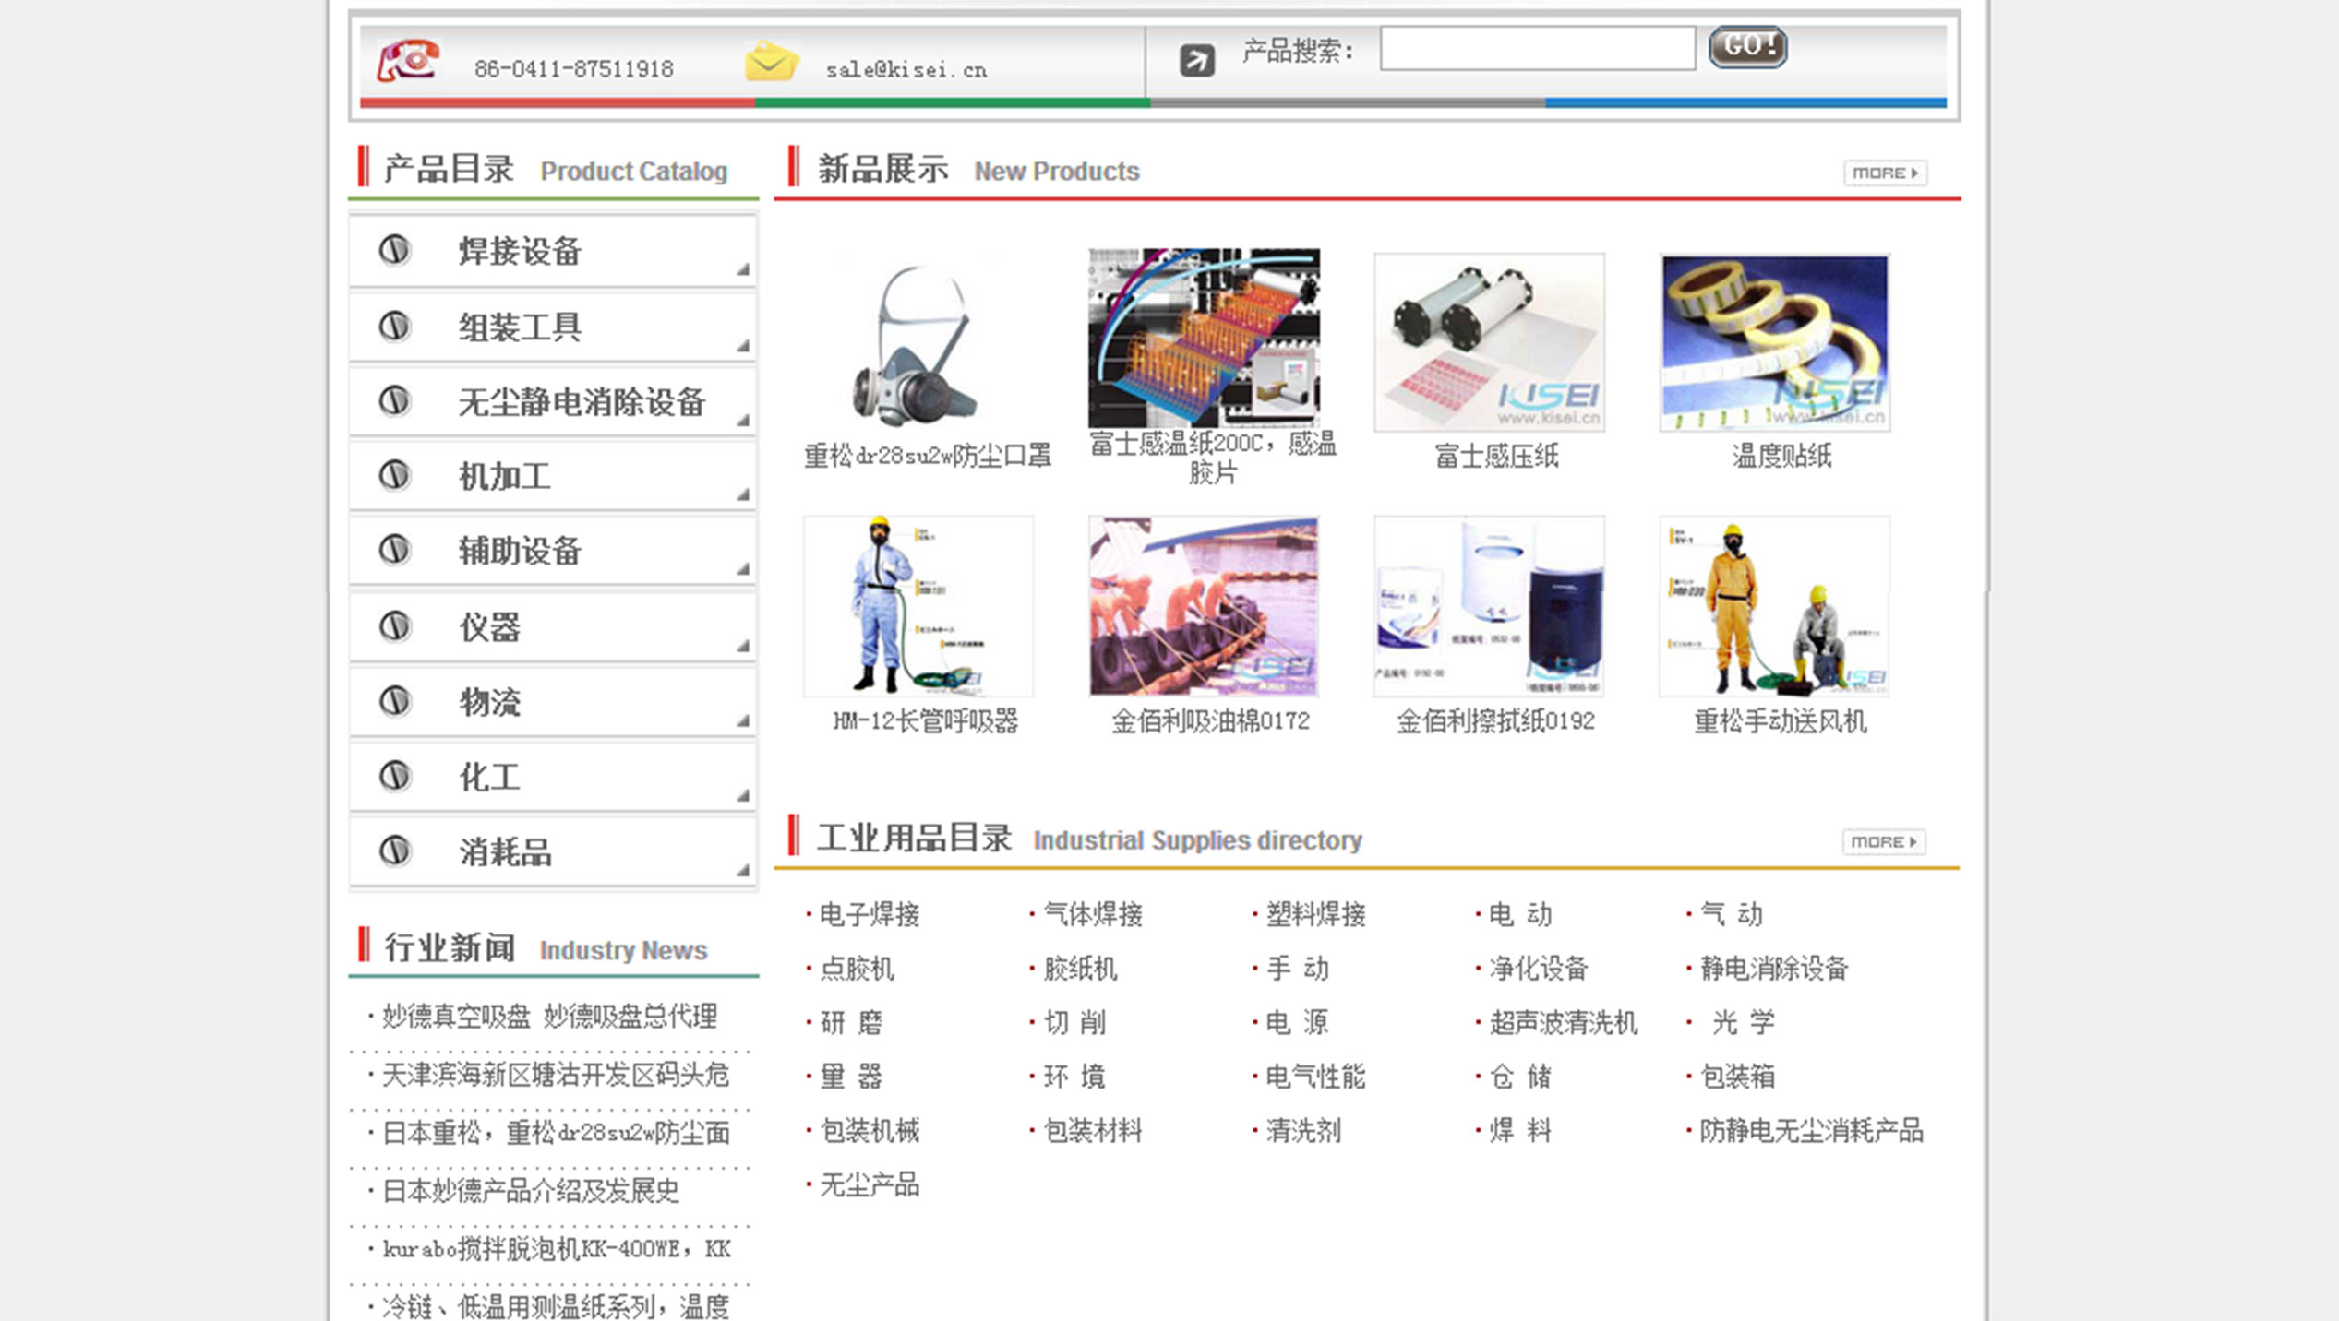Click the arrow icon beside 产品搜索
Image resolution: width=2339 pixels, height=1321 pixels.
pos(1197,61)
